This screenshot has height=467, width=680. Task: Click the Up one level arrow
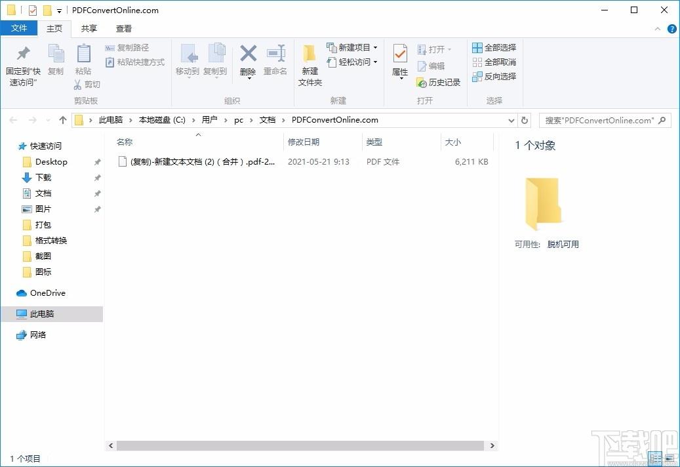[63, 120]
